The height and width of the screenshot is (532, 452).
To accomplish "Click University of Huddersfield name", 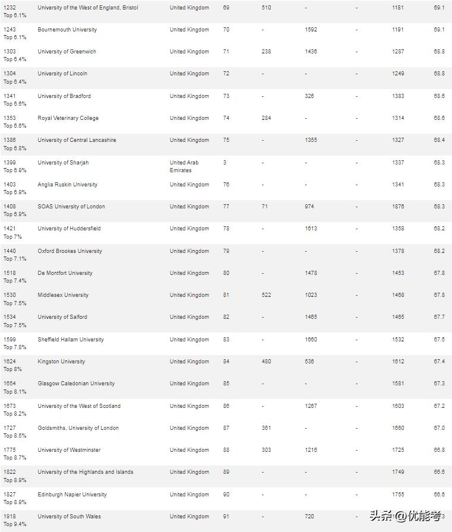I will coord(69,229).
